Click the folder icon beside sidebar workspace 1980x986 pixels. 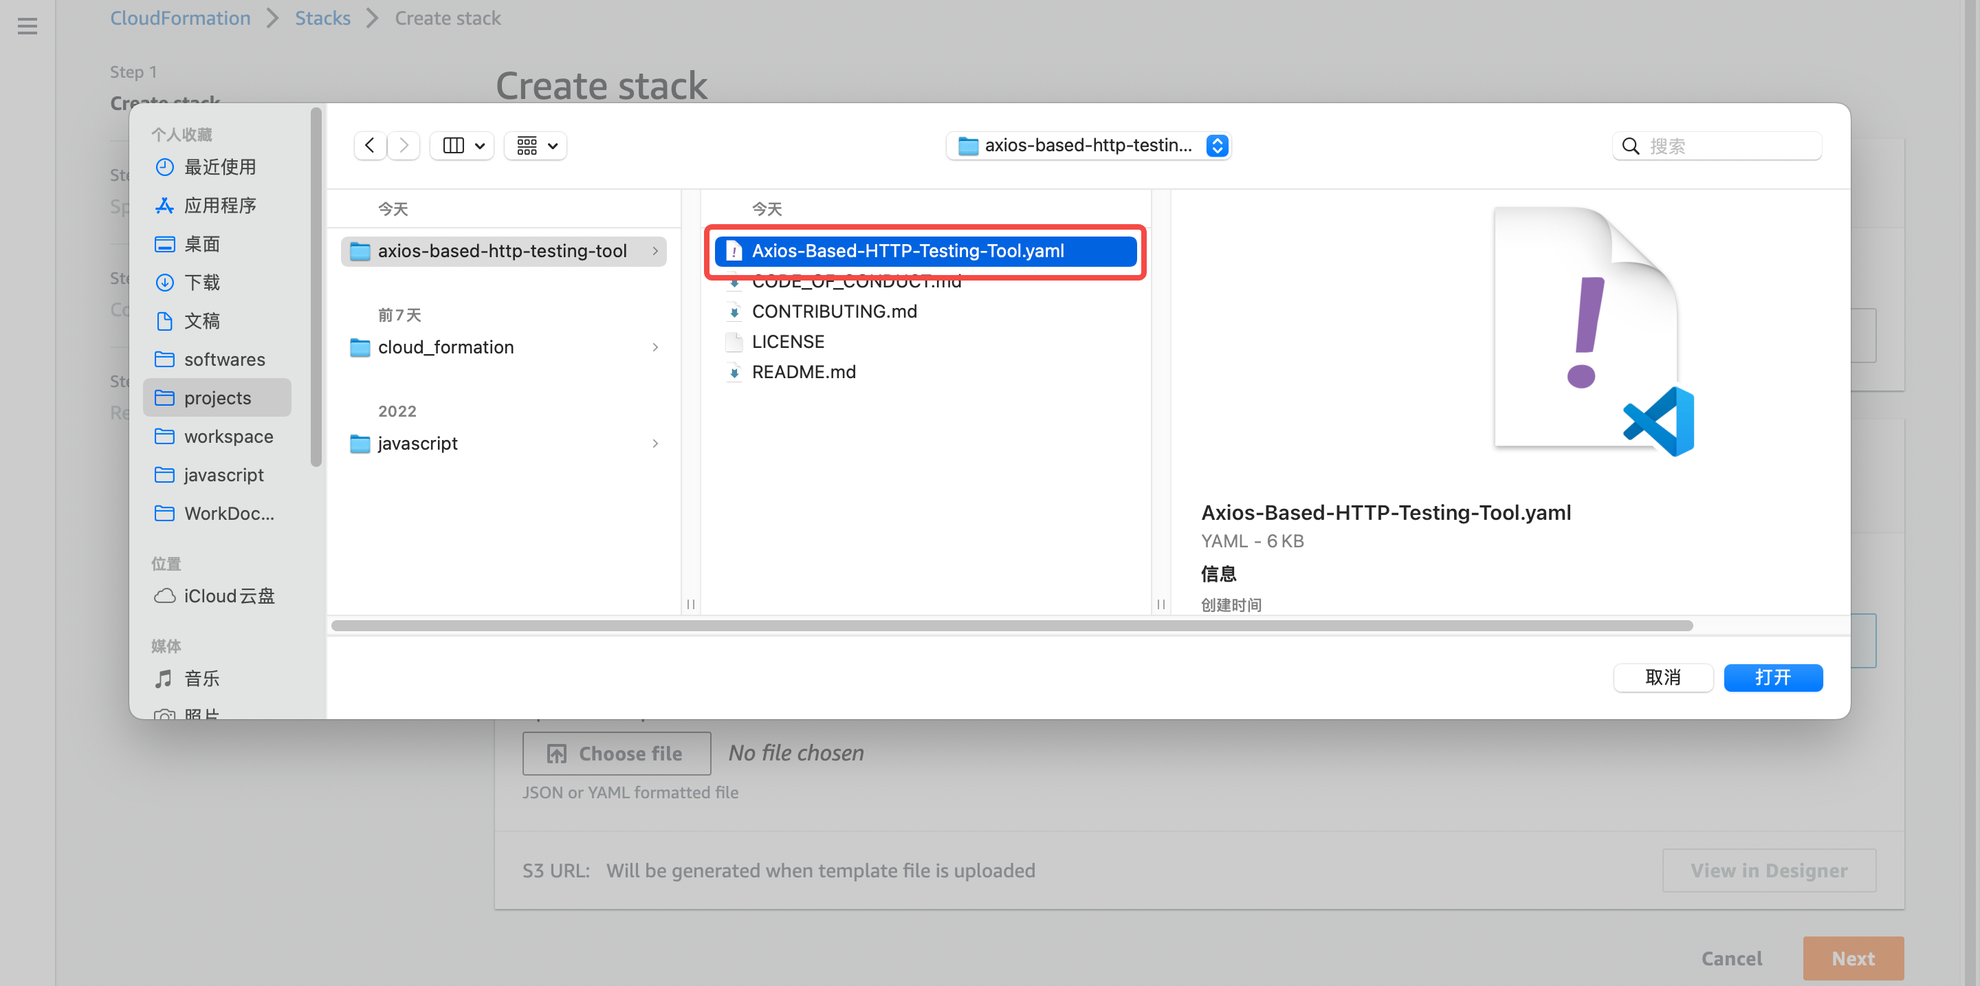point(164,436)
